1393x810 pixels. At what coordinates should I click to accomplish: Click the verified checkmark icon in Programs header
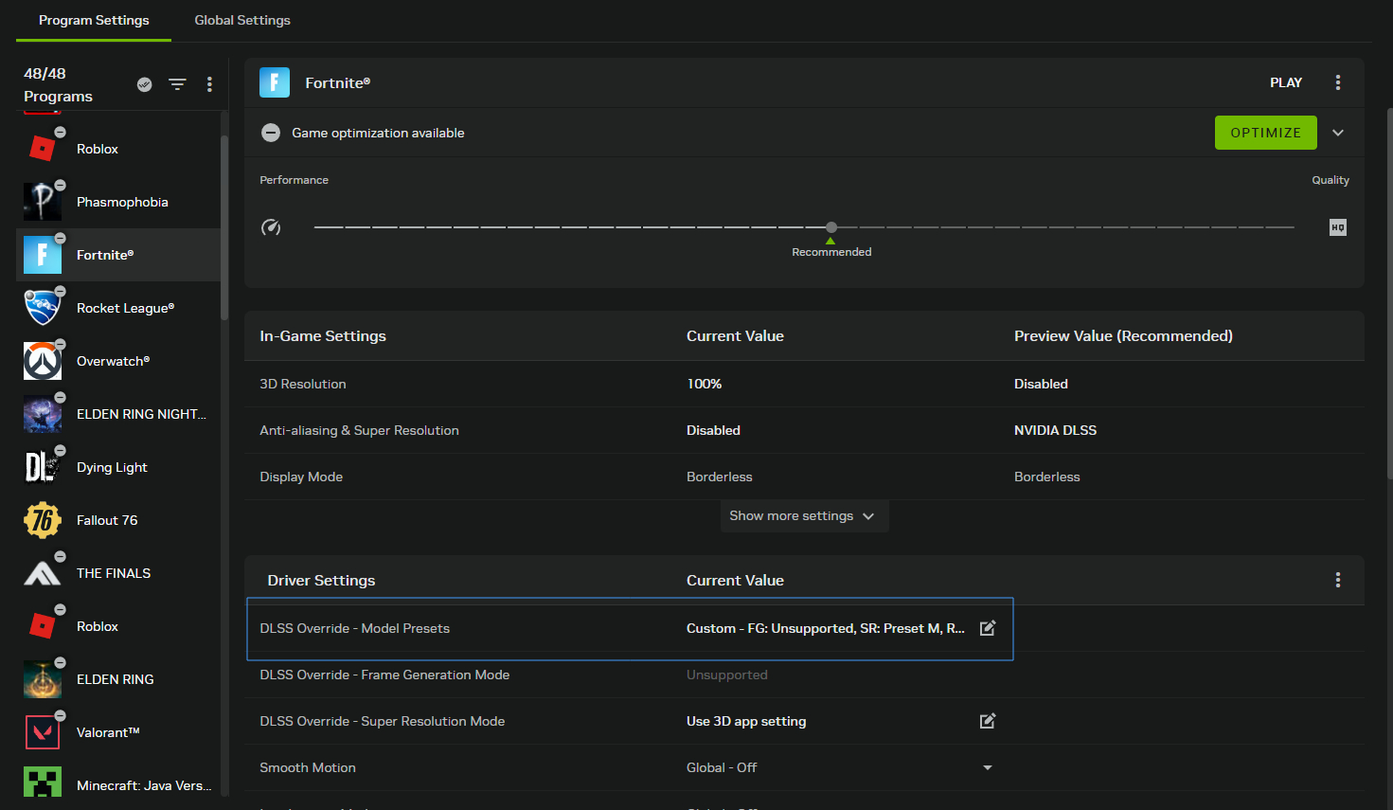pos(144,84)
